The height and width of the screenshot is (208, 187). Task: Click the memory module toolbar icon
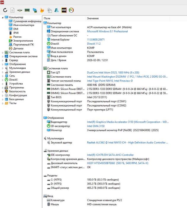pos(27,10)
